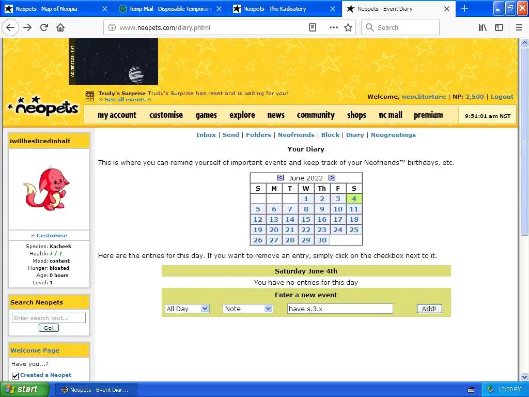Toggle reader view icon in address bar
Viewport: 529px width, 397px height.
tap(313, 27)
